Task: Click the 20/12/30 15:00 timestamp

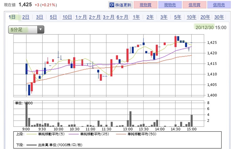Action: click(x=211, y=27)
